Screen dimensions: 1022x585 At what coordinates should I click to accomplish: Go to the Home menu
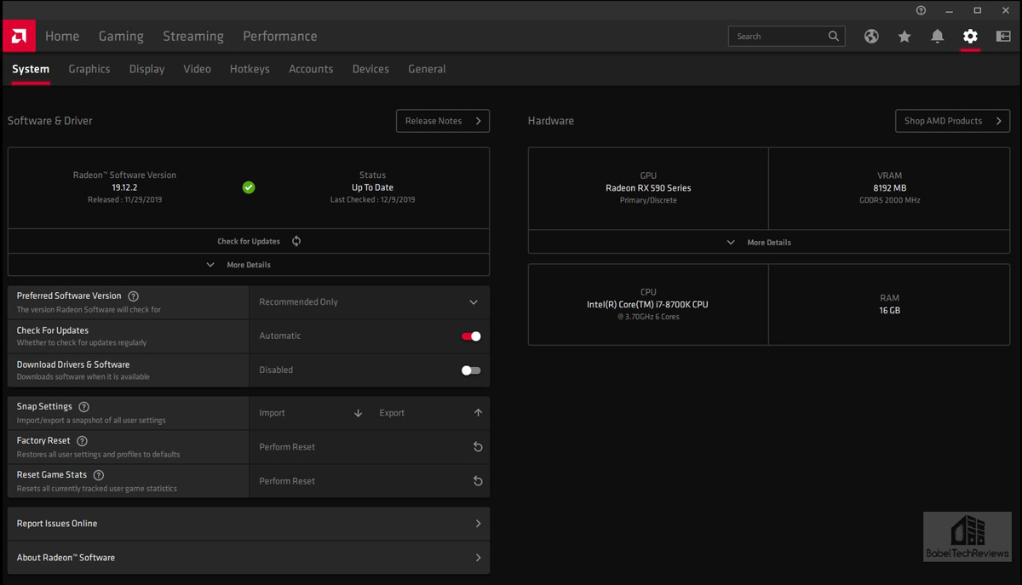coord(62,36)
